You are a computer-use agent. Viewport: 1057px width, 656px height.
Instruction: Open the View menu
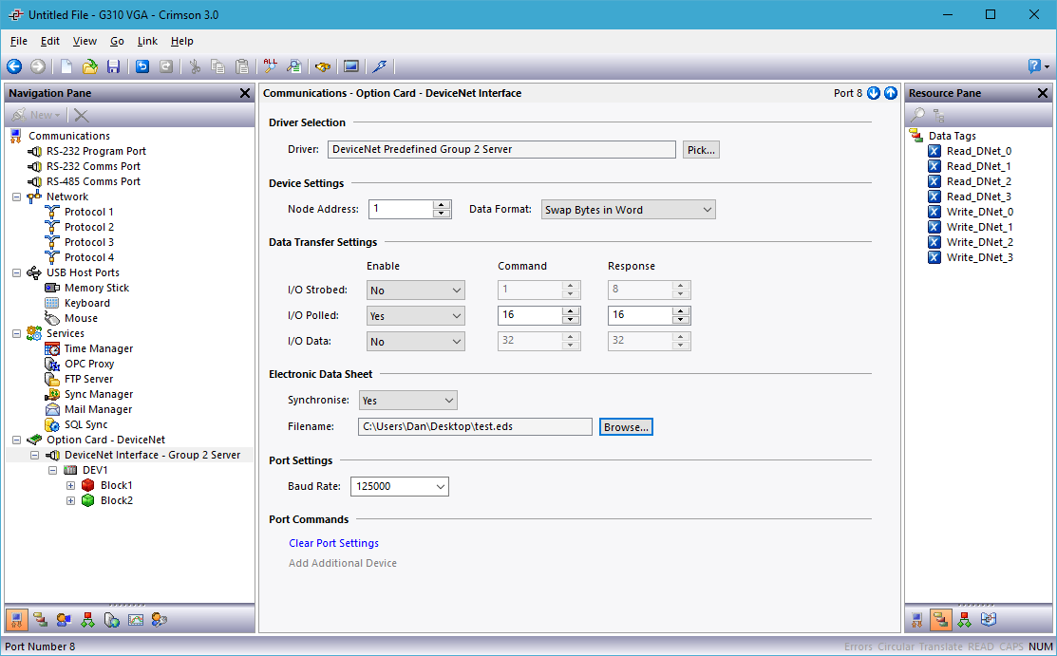(85, 41)
